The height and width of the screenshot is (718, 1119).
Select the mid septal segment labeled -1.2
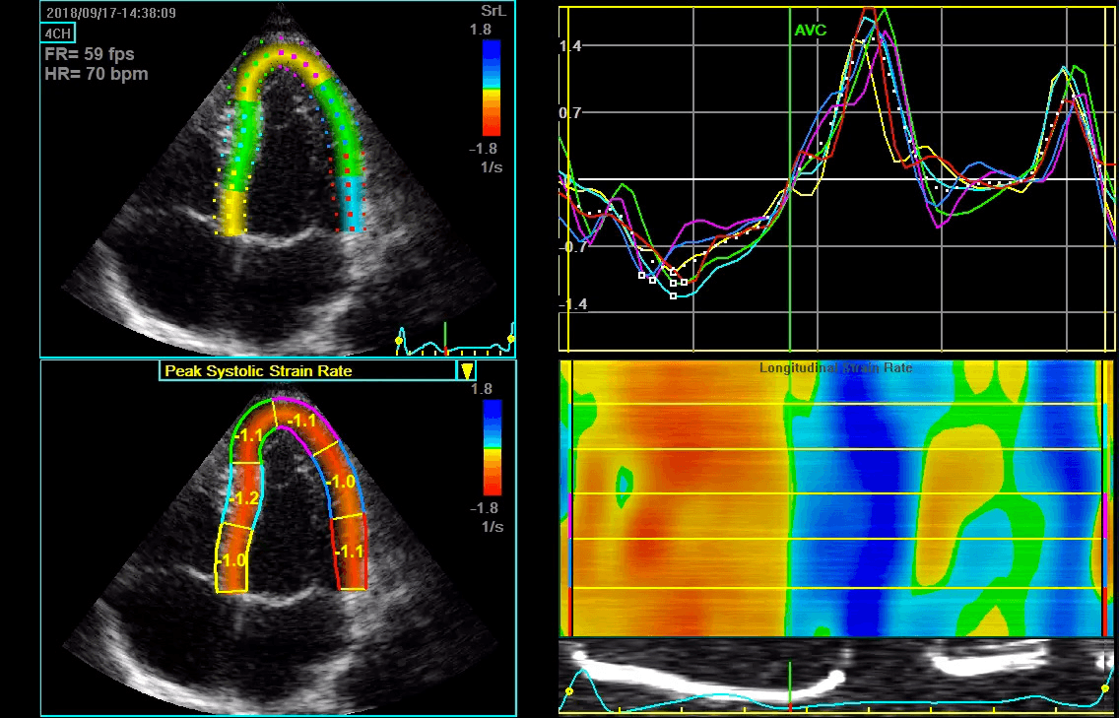point(244,495)
